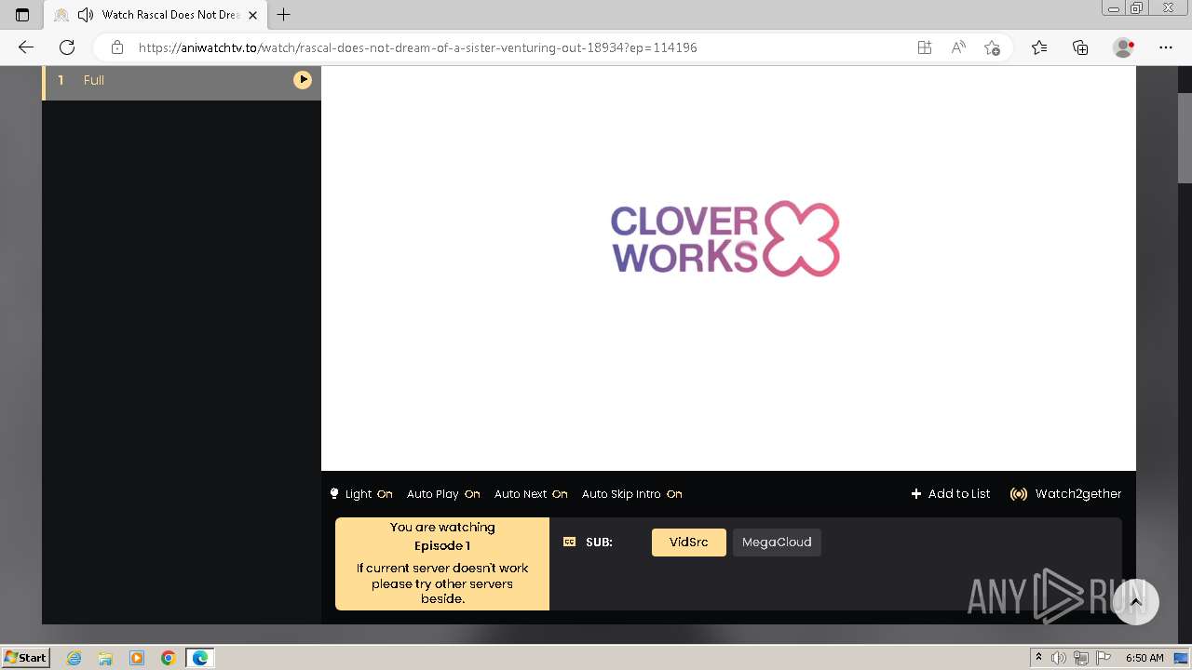Viewport: 1192px width, 670px height.
Task: Toggle the Light setting
Action: point(361,494)
